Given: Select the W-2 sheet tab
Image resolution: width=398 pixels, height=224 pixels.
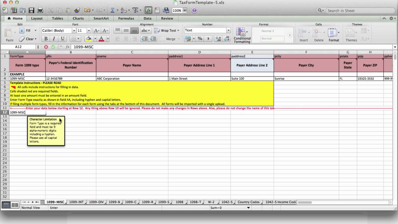Looking at the screenshot, I should 211,202.
